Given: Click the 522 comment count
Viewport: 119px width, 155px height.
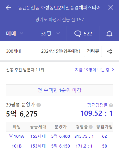Looking at the screenshot, I should point(88,34).
